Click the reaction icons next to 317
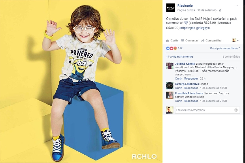This screenshot has height=163, width=245. tap(171, 49)
